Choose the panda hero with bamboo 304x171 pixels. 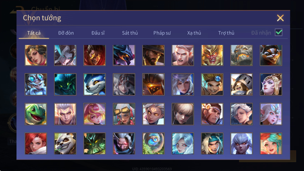pyautogui.click(x=65, y=143)
